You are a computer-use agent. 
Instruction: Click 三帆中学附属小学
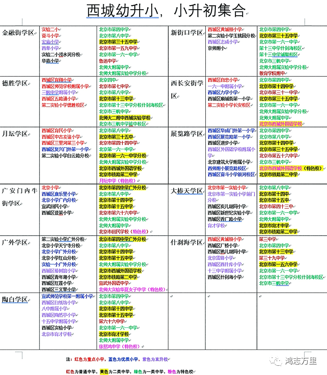(x=59, y=92)
